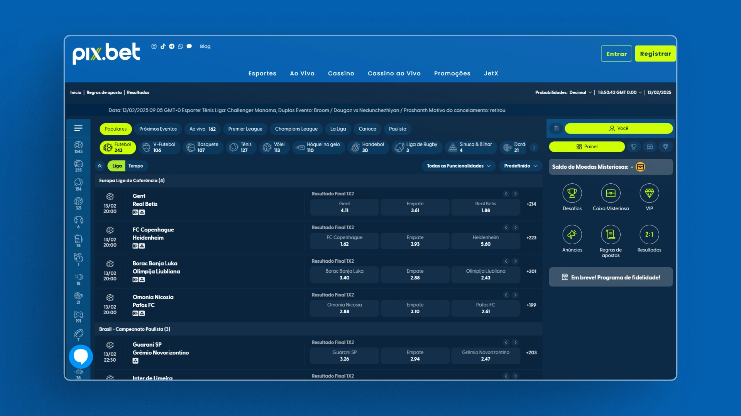Select the Você toggle in side panel
The image size is (741, 416).
[x=618, y=129]
